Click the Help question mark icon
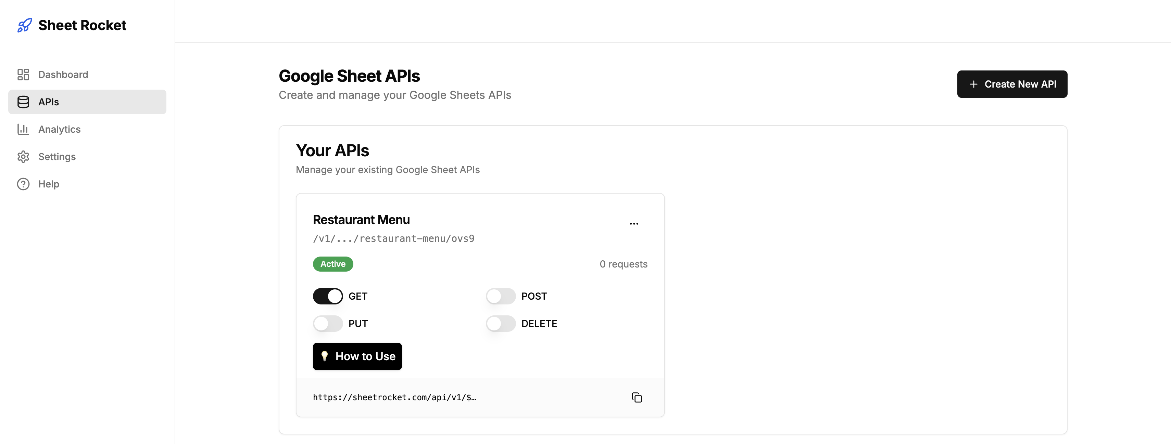Image resolution: width=1171 pixels, height=444 pixels. pyautogui.click(x=23, y=184)
